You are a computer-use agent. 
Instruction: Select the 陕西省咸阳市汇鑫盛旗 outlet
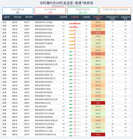(44, 128)
